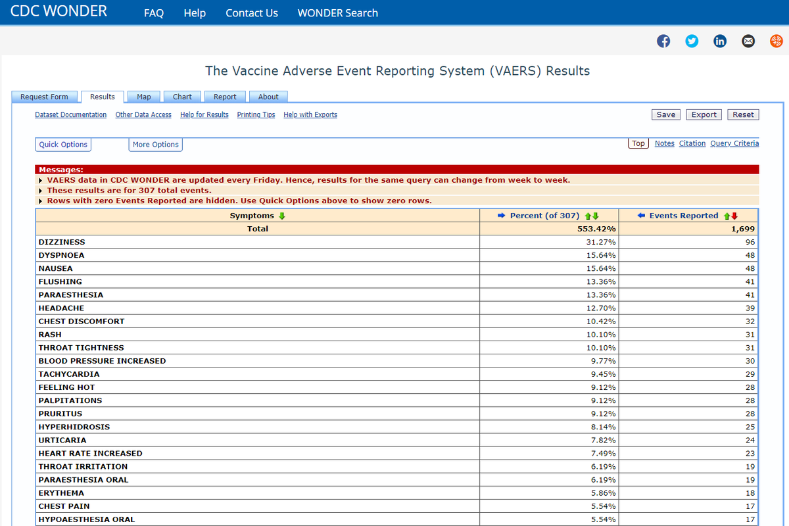Click the PALPITATIONS row label

pos(70,400)
